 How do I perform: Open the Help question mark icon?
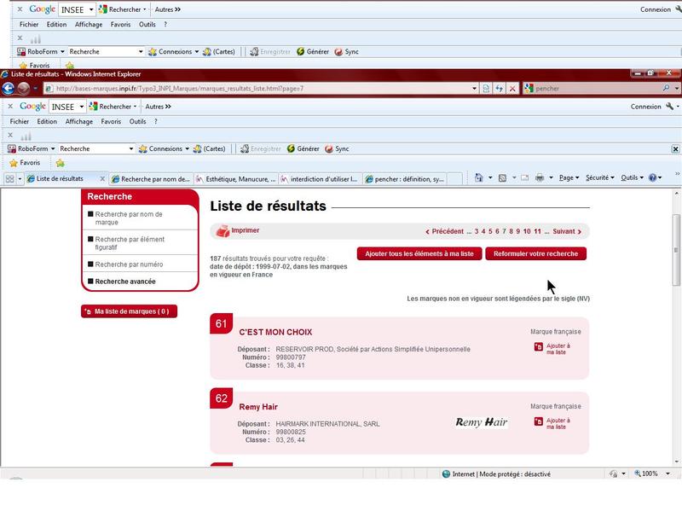[653, 177]
